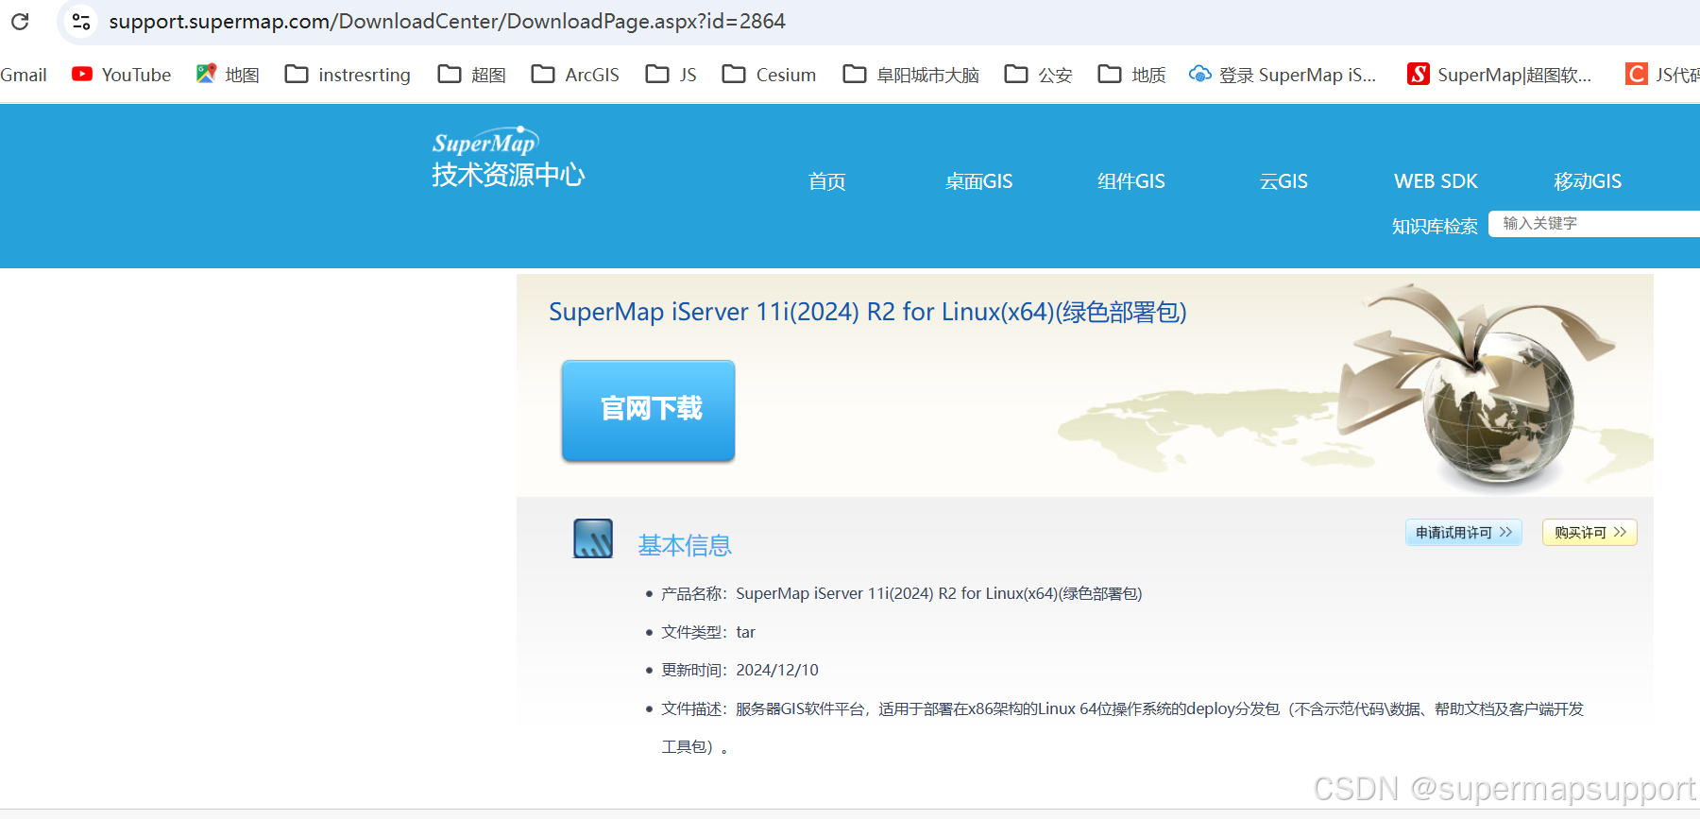Open the Gmail bookmark
The image size is (1700, 819).
click(24, 75)
